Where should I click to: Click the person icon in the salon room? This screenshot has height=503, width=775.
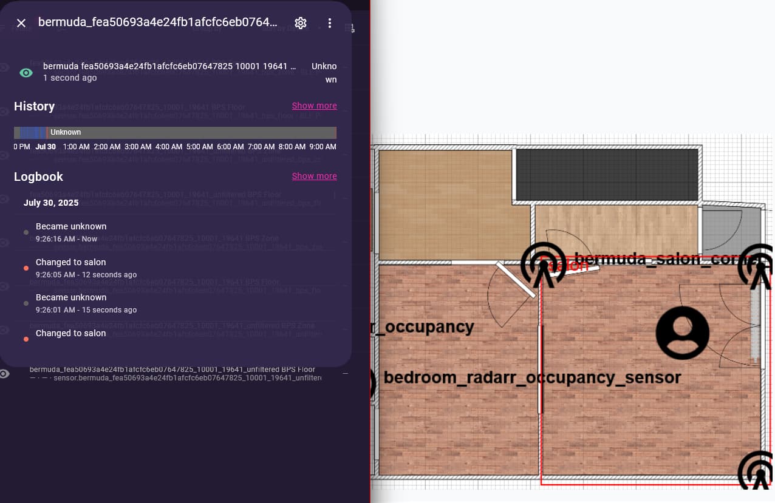[x=683, y=333]
